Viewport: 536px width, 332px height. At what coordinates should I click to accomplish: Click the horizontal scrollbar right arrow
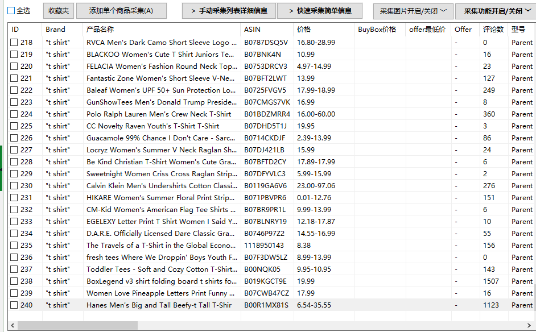click(530, 326)
